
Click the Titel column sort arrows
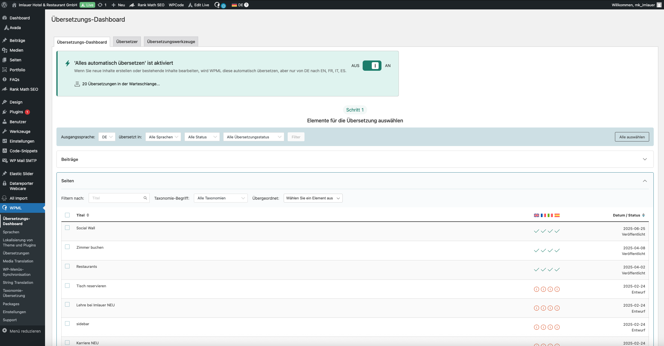(88, 215)
